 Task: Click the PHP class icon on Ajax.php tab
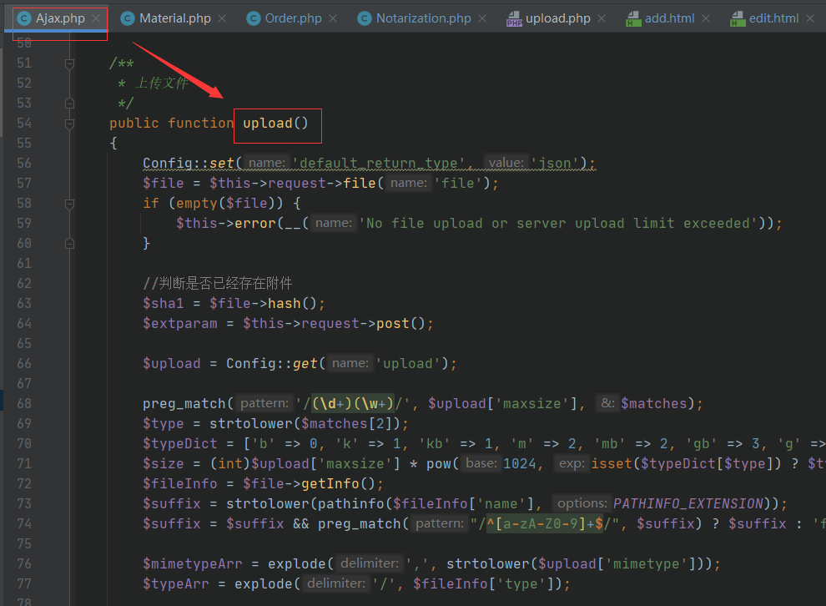point(23,18)
